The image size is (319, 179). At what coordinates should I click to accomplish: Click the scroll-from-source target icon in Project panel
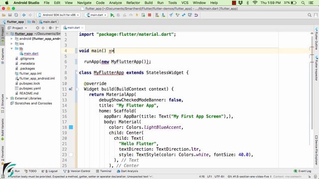pyautogui.click(x=37, y=28)
